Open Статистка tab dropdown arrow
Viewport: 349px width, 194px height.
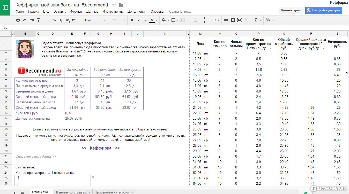pos(51,192)
